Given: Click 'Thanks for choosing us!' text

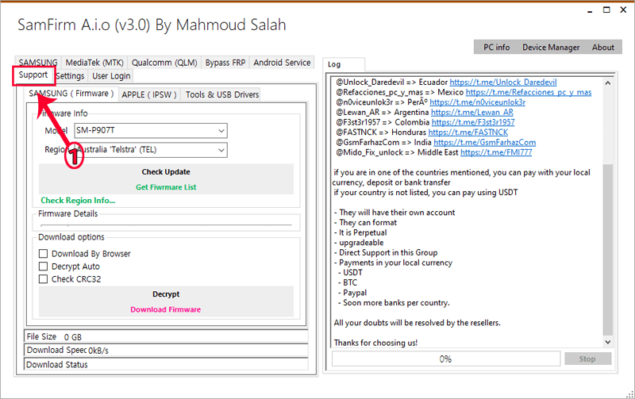Looking at the screenshot, I should (375, 343).
